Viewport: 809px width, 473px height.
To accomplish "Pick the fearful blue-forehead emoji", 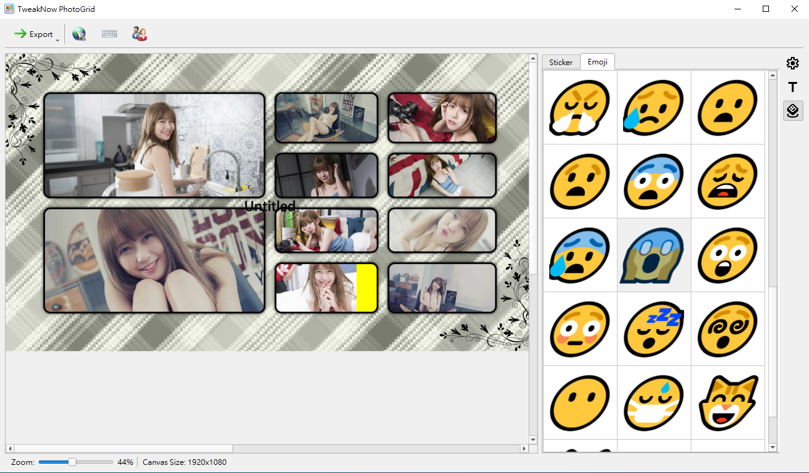I will click(654, 181).
